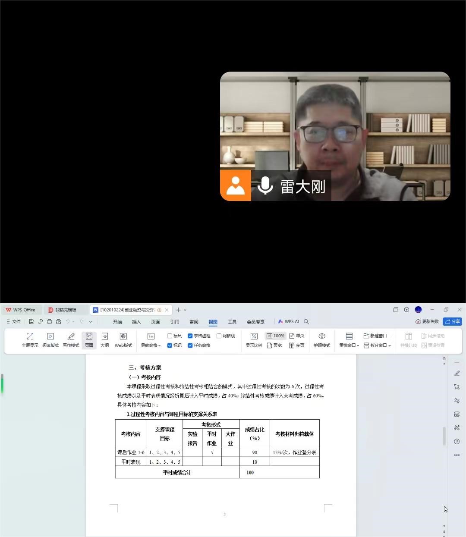
Task: Click the document vertical scrollbar thumb
Action: coord(444,436)
